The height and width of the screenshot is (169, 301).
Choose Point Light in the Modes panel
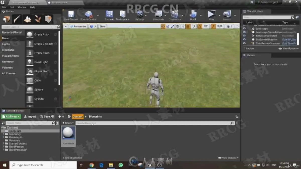coord(42,62)
